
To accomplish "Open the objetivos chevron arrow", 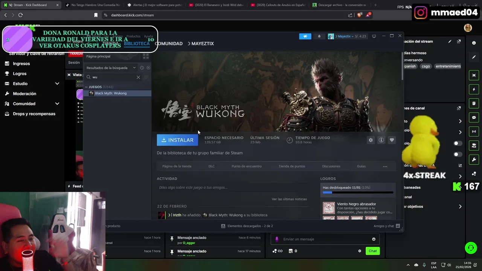I will (460, 206).
